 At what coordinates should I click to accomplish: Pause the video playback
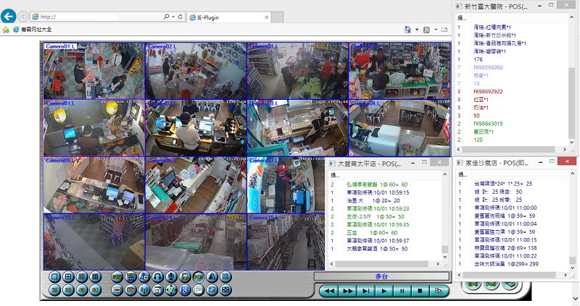point(402,290)
